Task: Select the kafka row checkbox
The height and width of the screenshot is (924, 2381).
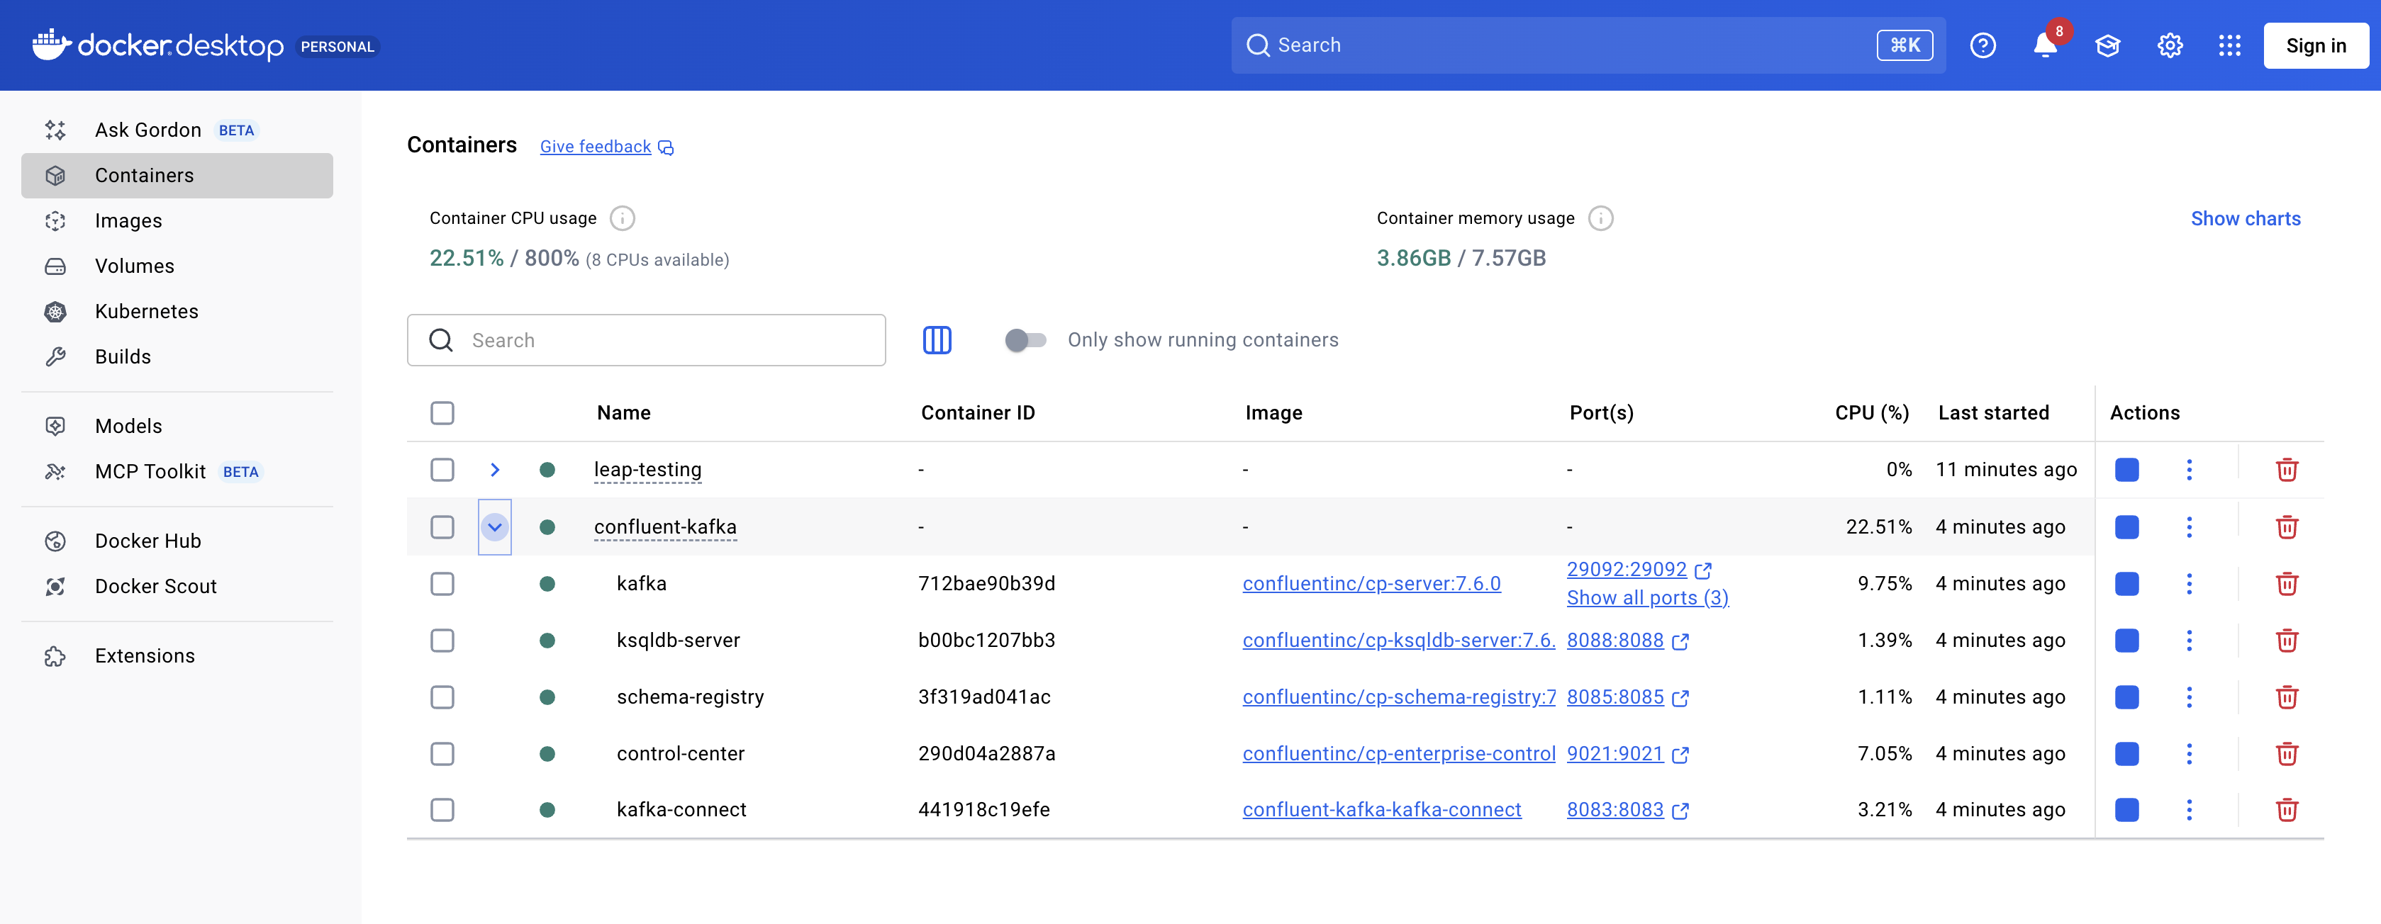Action: [442, 583]
